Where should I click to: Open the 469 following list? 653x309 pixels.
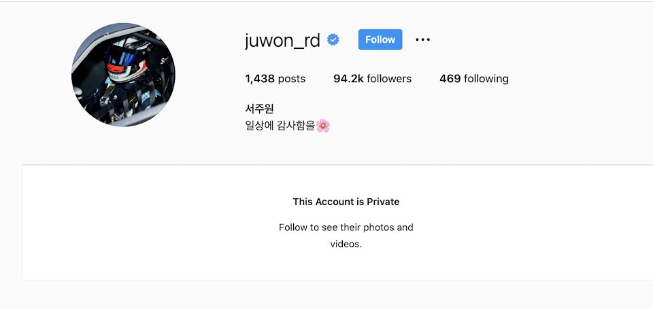click(x=474, y=79)
